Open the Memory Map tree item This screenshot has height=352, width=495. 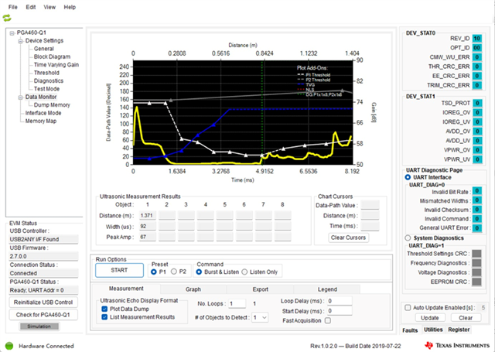pyautogui.click(x=41, y=121)
